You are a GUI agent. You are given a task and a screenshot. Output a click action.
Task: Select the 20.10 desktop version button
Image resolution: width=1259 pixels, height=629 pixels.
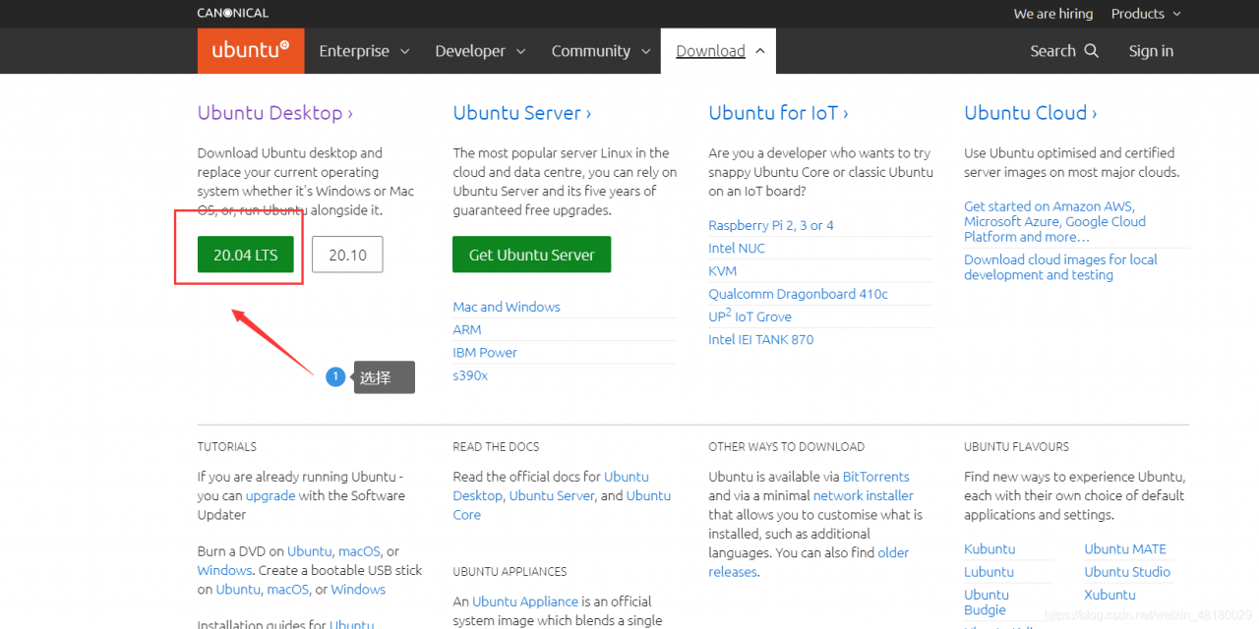(347, 255)
